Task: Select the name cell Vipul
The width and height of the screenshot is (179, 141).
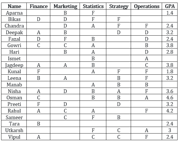Action: (14, 137)
